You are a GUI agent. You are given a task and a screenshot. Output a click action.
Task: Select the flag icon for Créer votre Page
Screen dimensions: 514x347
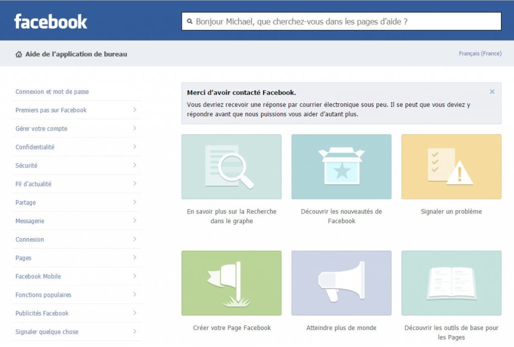click(x=231, y=283)
